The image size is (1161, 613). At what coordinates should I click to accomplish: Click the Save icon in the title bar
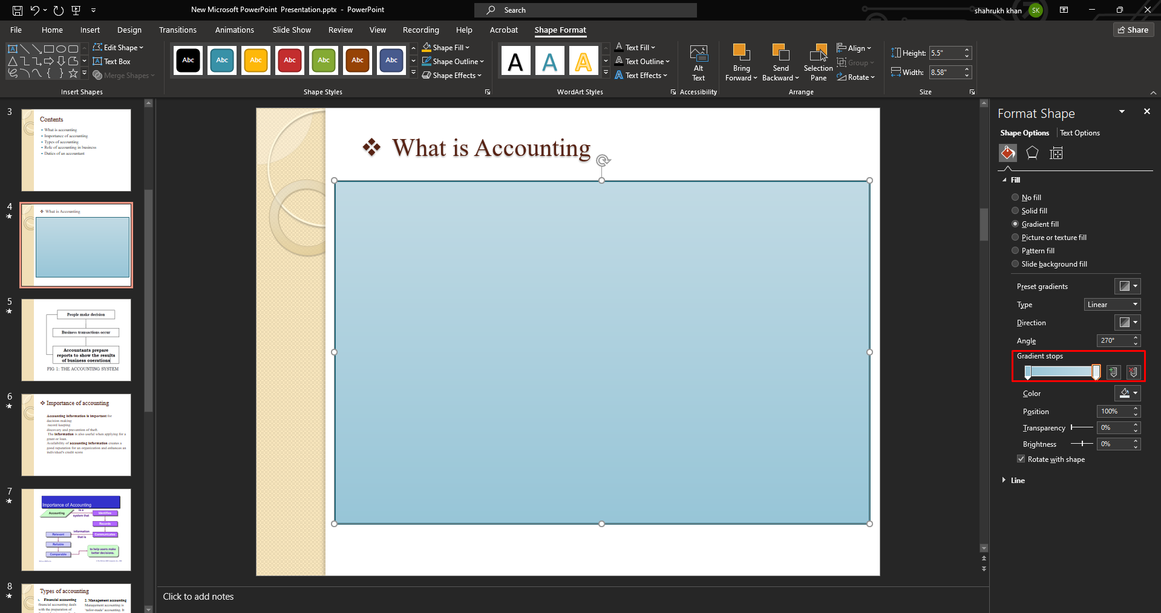[x=18, y=10]
